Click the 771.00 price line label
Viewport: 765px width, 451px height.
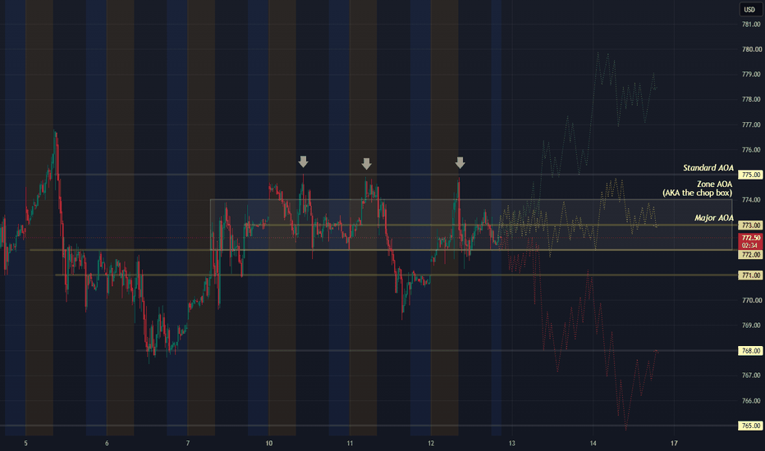pyautogui.click(x=750, y=275)
